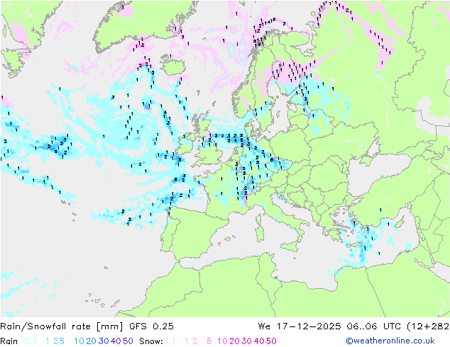
Task: Click the "Rain/Snowfall rate [mm]" title text
Action: click(x=62, y=326)
